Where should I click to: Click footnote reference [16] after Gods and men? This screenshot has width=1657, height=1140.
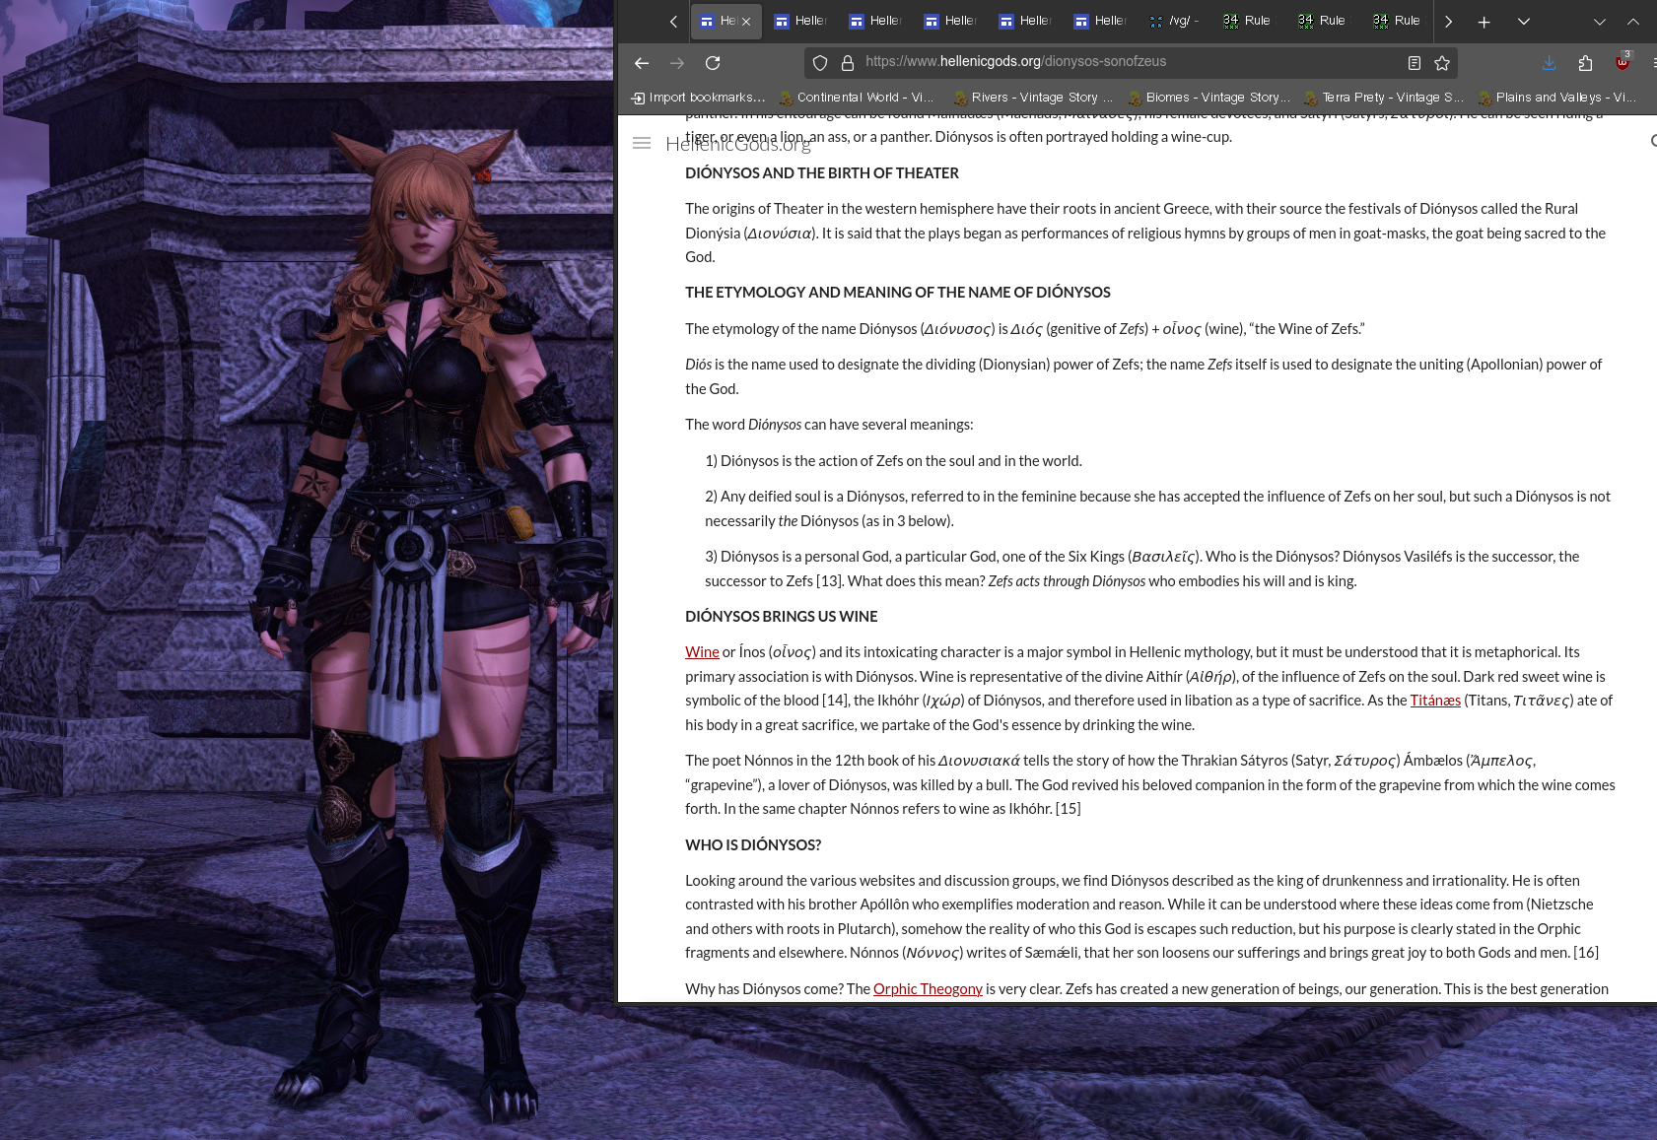[x=1586, y=953]
